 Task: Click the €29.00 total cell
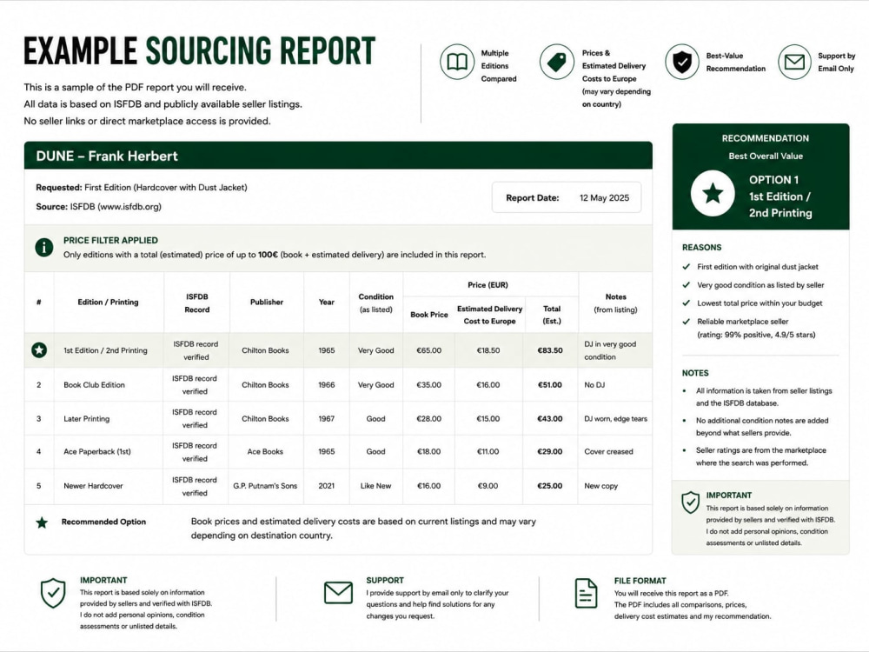click(550, 452)
